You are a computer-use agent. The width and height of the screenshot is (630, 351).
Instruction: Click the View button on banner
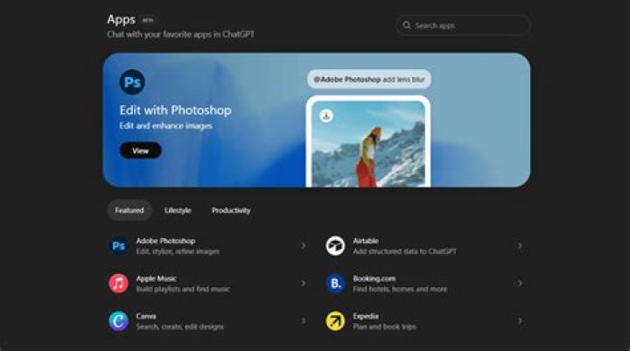[141, 151]
